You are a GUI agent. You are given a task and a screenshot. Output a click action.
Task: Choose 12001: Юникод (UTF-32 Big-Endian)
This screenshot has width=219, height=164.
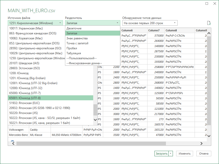[x=51, y=83]
